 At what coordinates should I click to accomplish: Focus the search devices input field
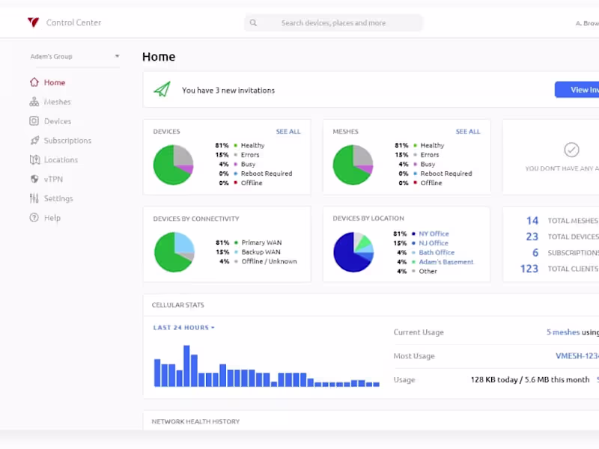point(333,23)
